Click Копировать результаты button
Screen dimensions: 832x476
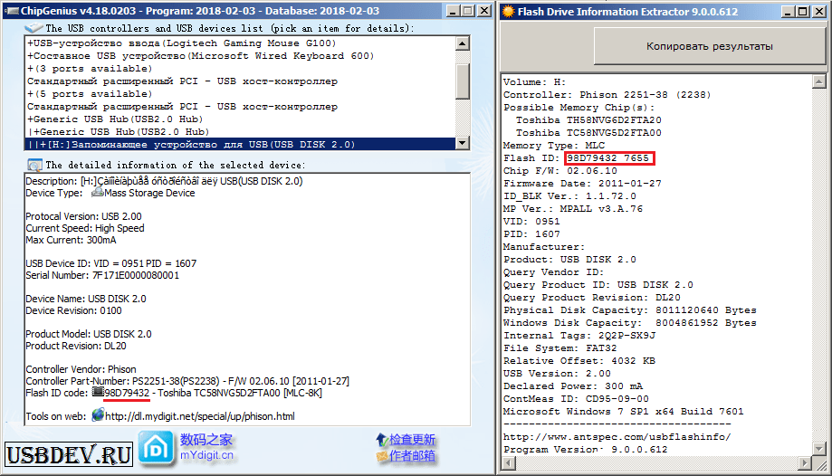710,46
